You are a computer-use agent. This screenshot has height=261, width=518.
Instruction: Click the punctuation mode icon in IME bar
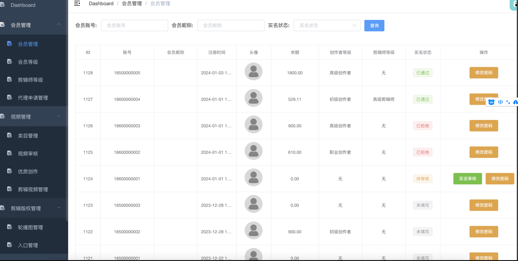click(x=508, y=102)
